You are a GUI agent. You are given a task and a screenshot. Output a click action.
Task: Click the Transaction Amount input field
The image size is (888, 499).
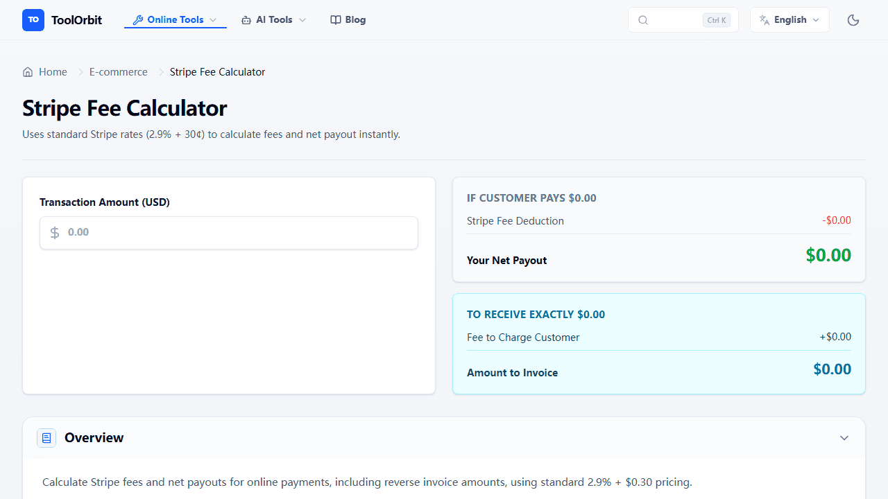(229, 233)
